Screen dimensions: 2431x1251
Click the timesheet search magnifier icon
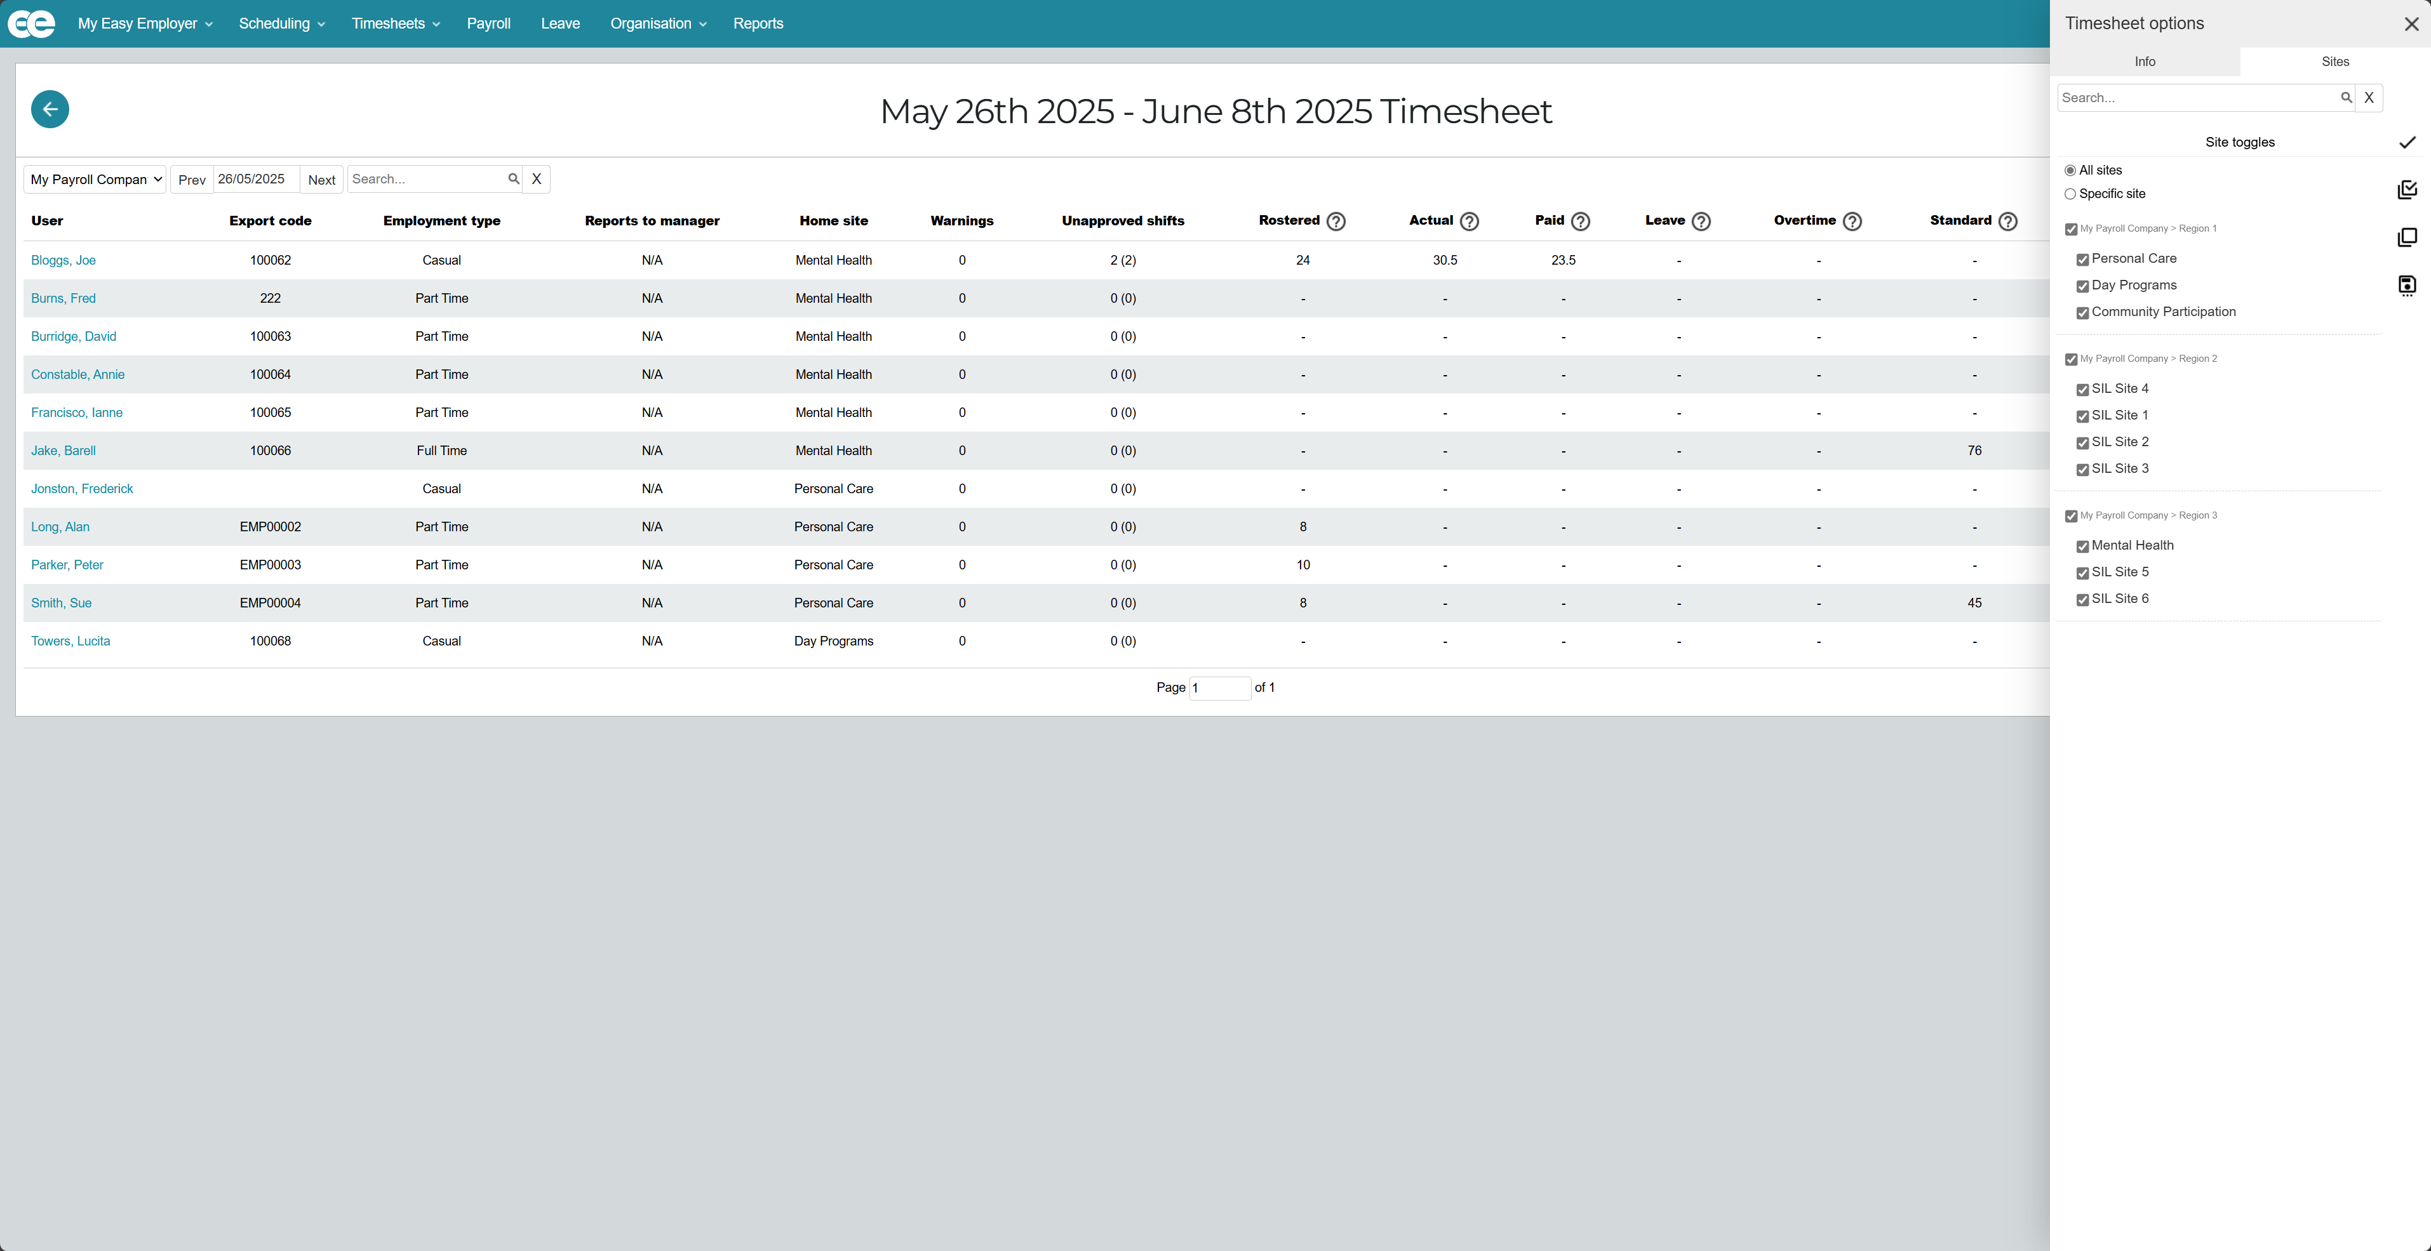click(x=513, y=178)
